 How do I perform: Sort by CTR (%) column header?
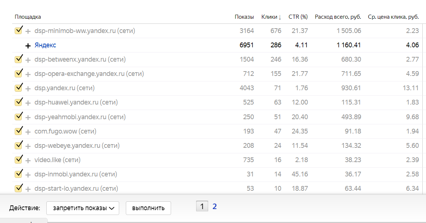pyautogui.click(x=298, y=17)
